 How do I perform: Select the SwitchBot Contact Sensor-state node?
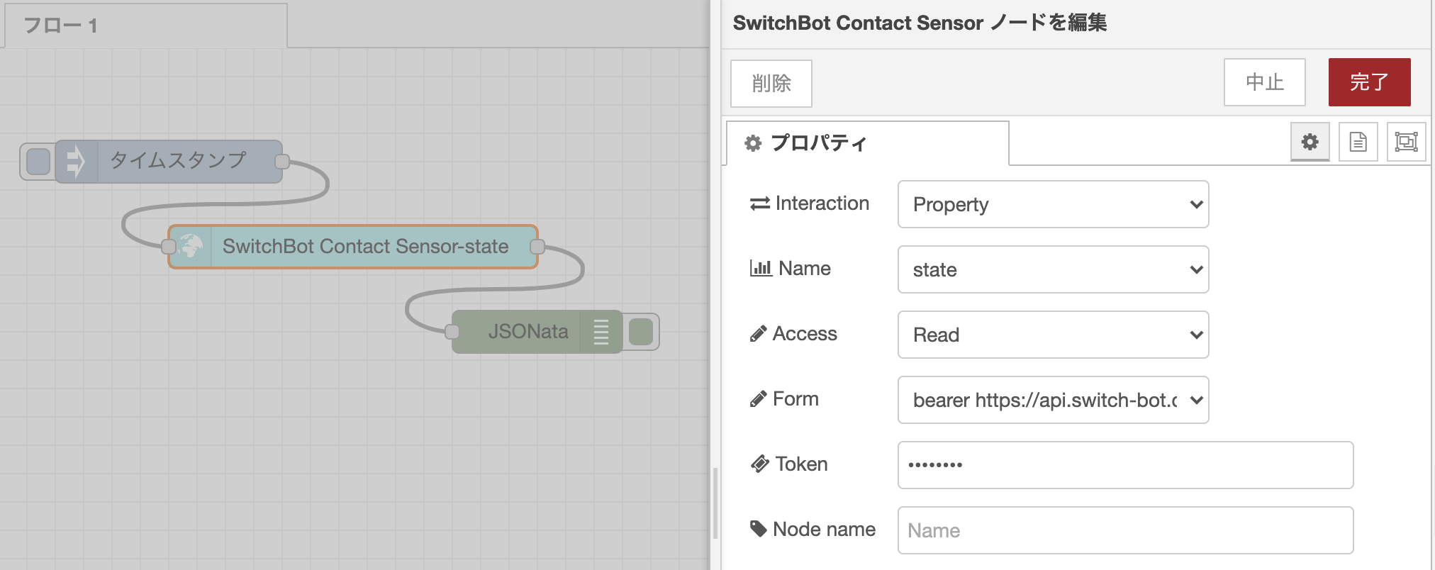[x=353, y=247]
